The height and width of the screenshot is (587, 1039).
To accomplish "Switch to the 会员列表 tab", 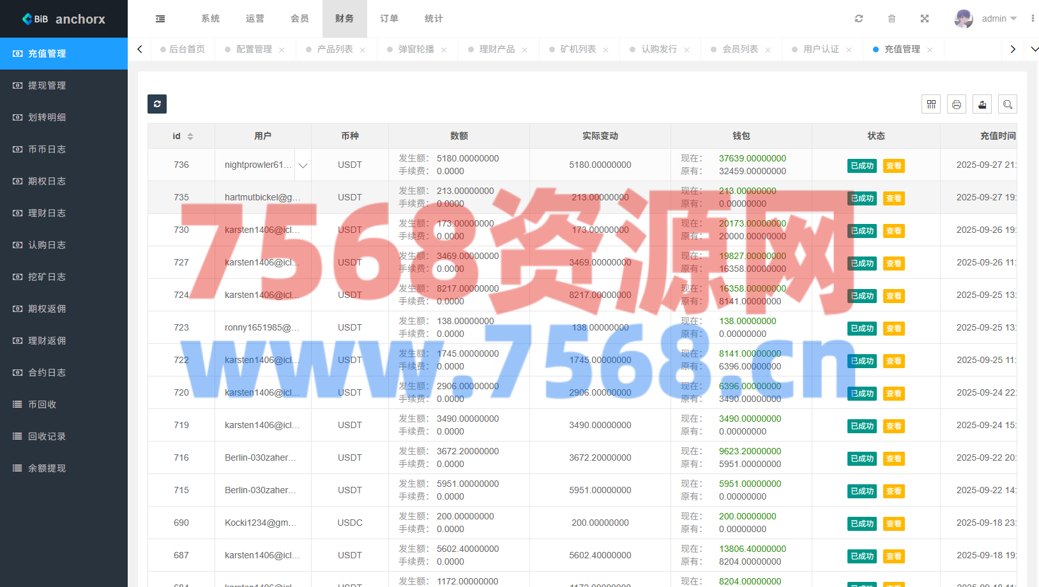I will tap(739, 49).
